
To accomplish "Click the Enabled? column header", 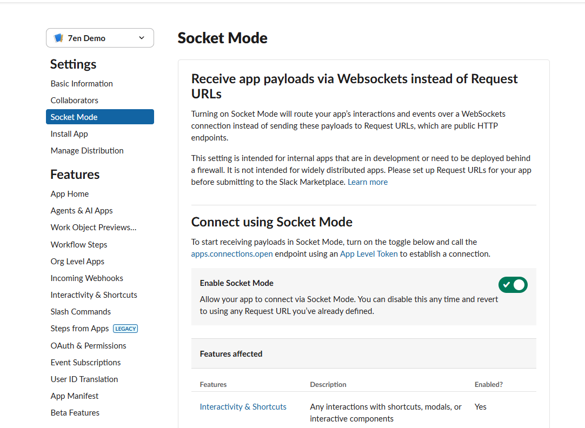I will pyautogui.click(x=489, y=384).
